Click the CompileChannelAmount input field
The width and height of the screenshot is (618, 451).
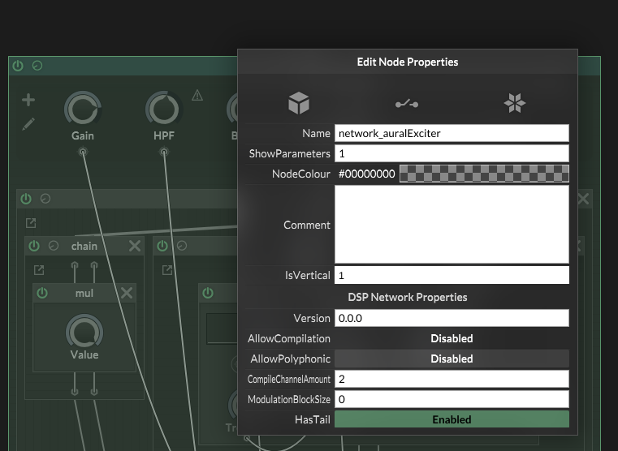coord(452,379)
